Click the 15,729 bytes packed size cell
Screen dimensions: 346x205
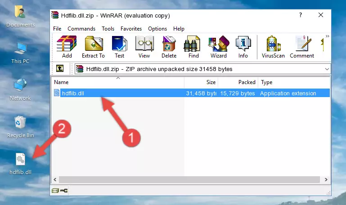click(x=238, y=93)
